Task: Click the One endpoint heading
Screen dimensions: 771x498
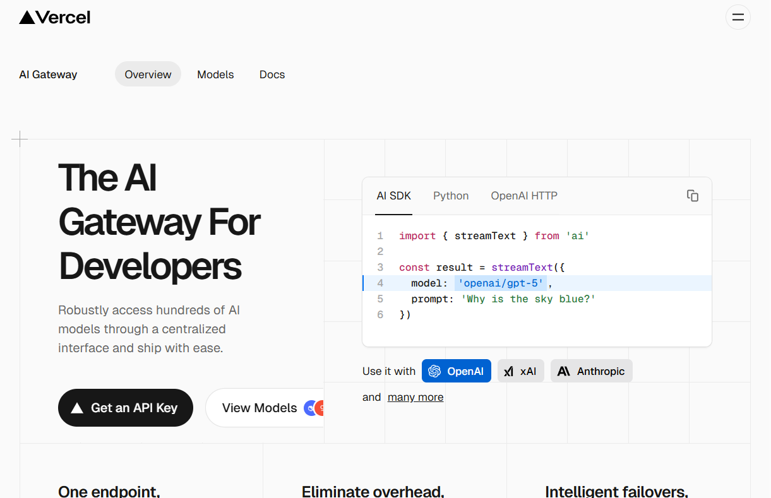Action: (x=109, y=491)
